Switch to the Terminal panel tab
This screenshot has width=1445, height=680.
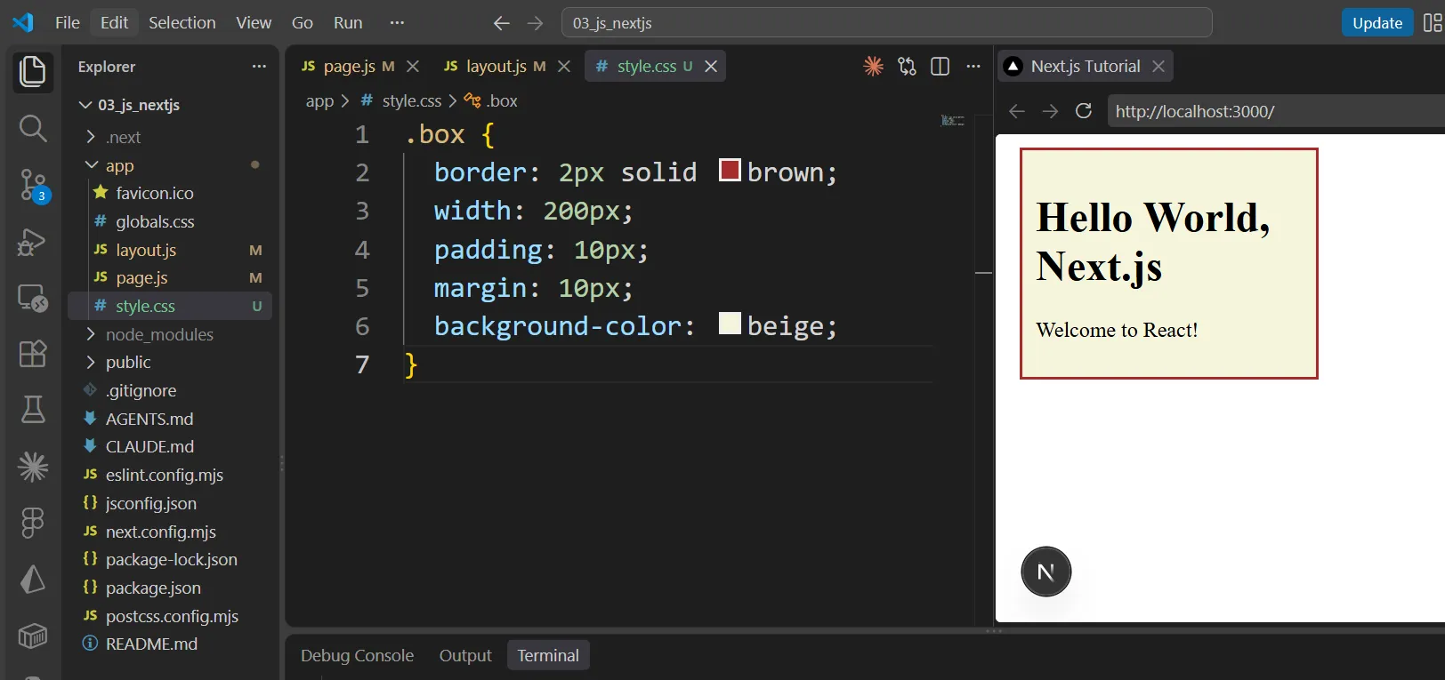pyautogui.click(x=548, y=655)
